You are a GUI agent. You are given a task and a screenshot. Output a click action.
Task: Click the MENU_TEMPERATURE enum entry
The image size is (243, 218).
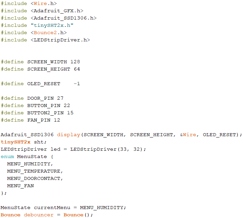pos(35,171)
